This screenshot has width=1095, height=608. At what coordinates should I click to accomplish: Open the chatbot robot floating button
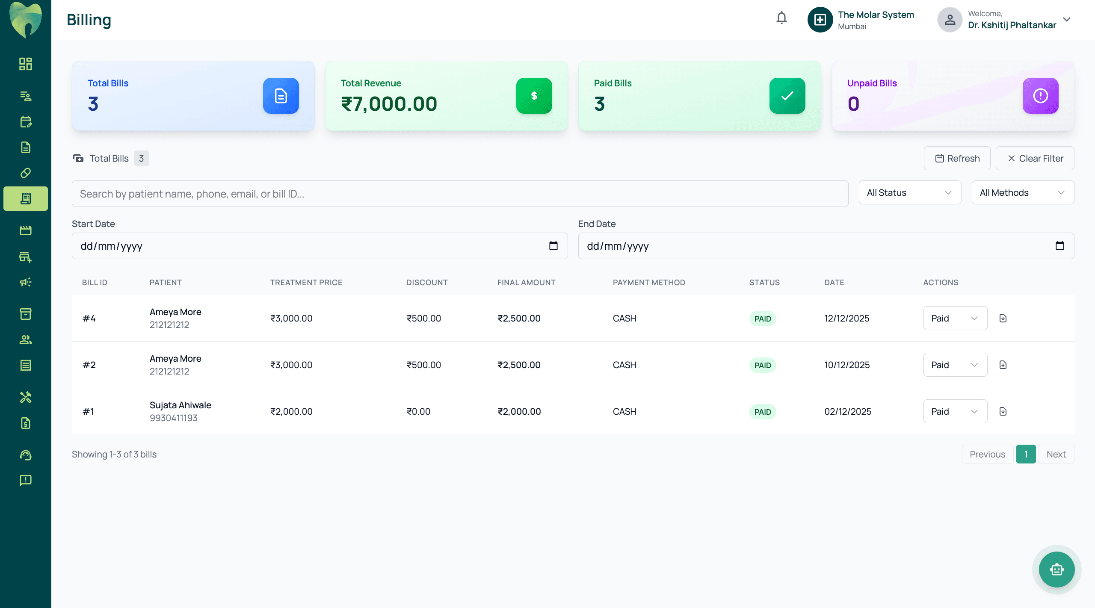tap(1057, 570)
